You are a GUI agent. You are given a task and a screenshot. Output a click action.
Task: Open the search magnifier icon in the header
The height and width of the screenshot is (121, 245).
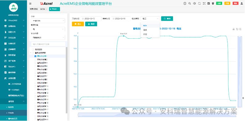coord(190,3)
